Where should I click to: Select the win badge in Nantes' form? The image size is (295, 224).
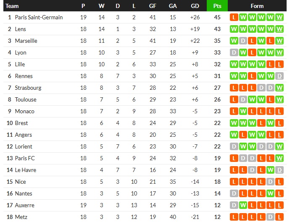271,193
